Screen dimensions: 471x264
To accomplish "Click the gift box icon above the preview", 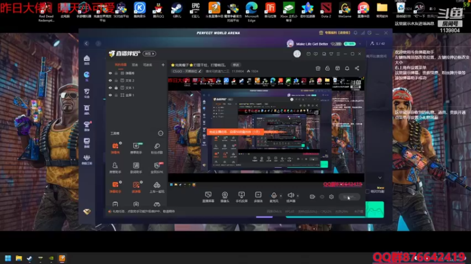I will tap(318, 68).
